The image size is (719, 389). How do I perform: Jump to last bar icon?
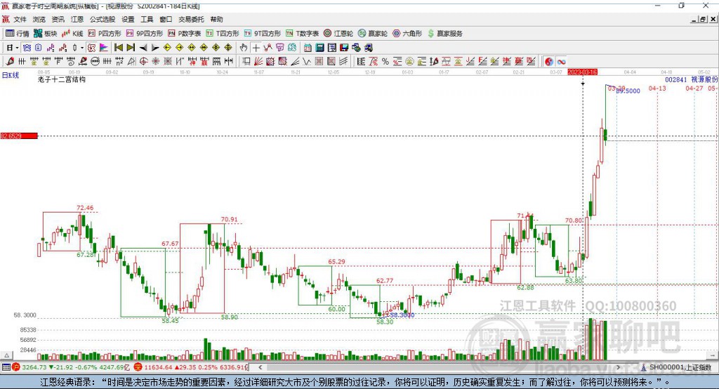tap(131, 48)
